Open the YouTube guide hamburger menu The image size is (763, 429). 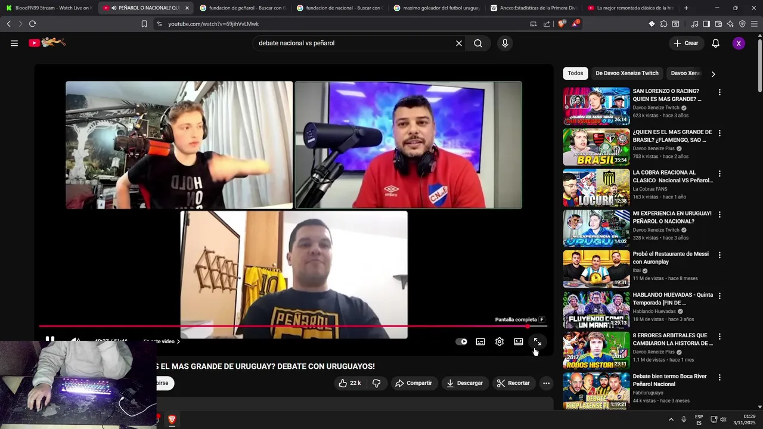tap(14, 43)
